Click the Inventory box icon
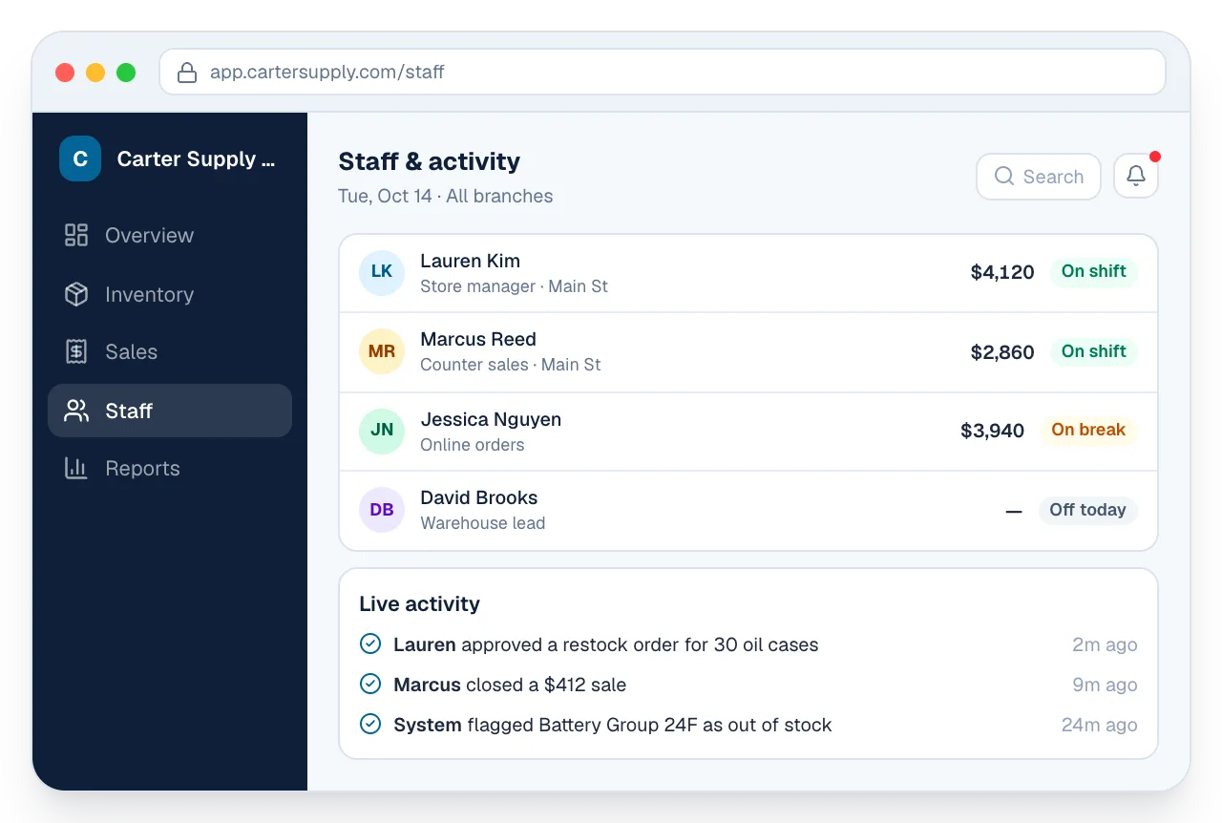This screenshot has width=1222, height=823. (x=76, y=294)
